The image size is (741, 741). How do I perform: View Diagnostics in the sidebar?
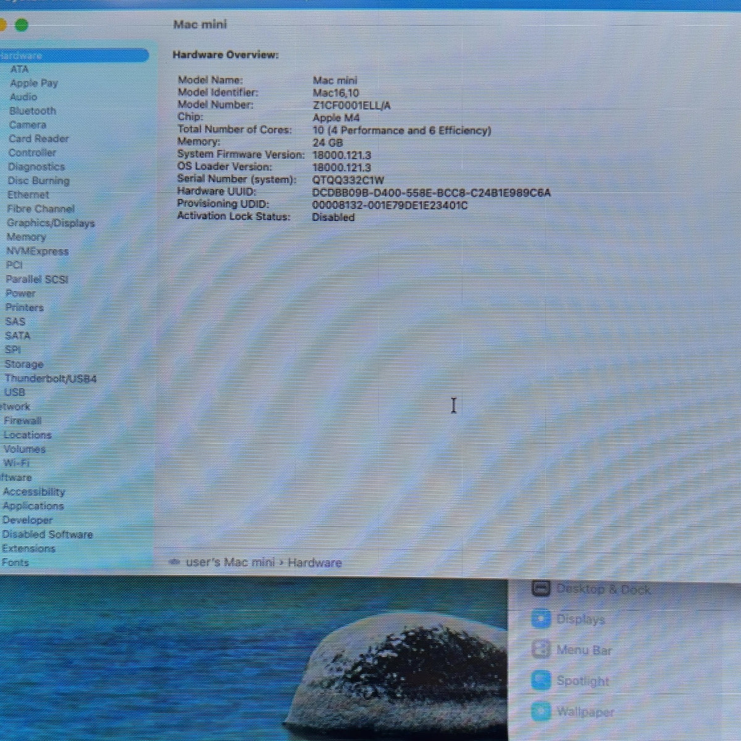(36, 167)
